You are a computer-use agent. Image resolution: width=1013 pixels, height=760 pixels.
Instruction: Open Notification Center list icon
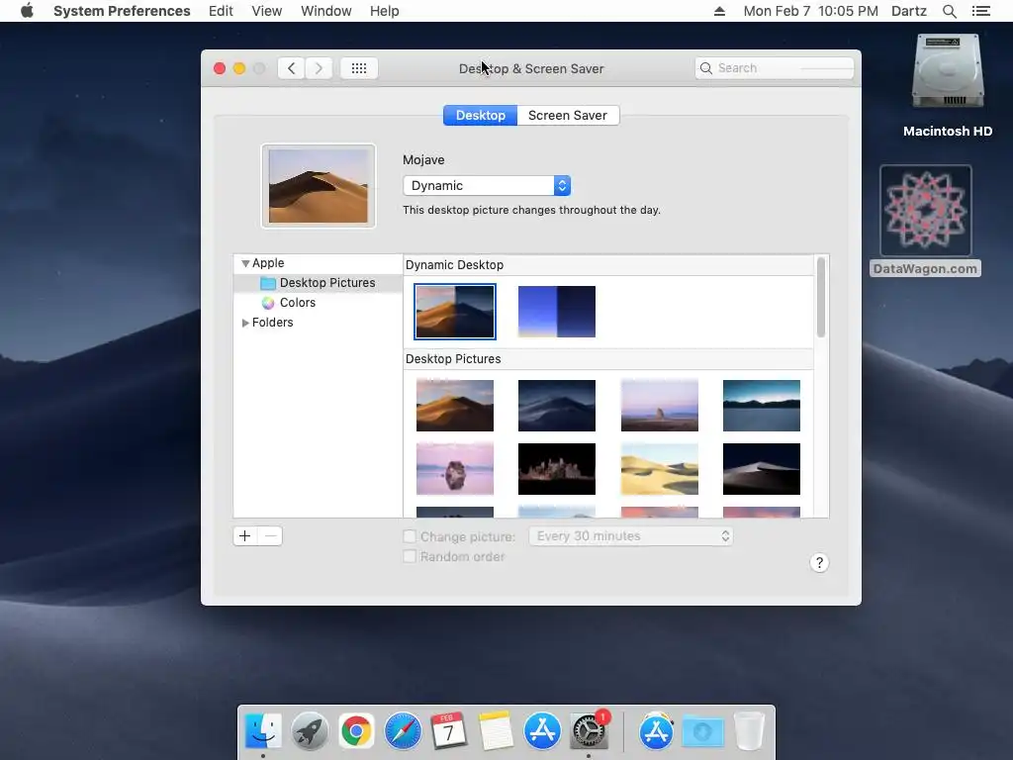point(980,11)
